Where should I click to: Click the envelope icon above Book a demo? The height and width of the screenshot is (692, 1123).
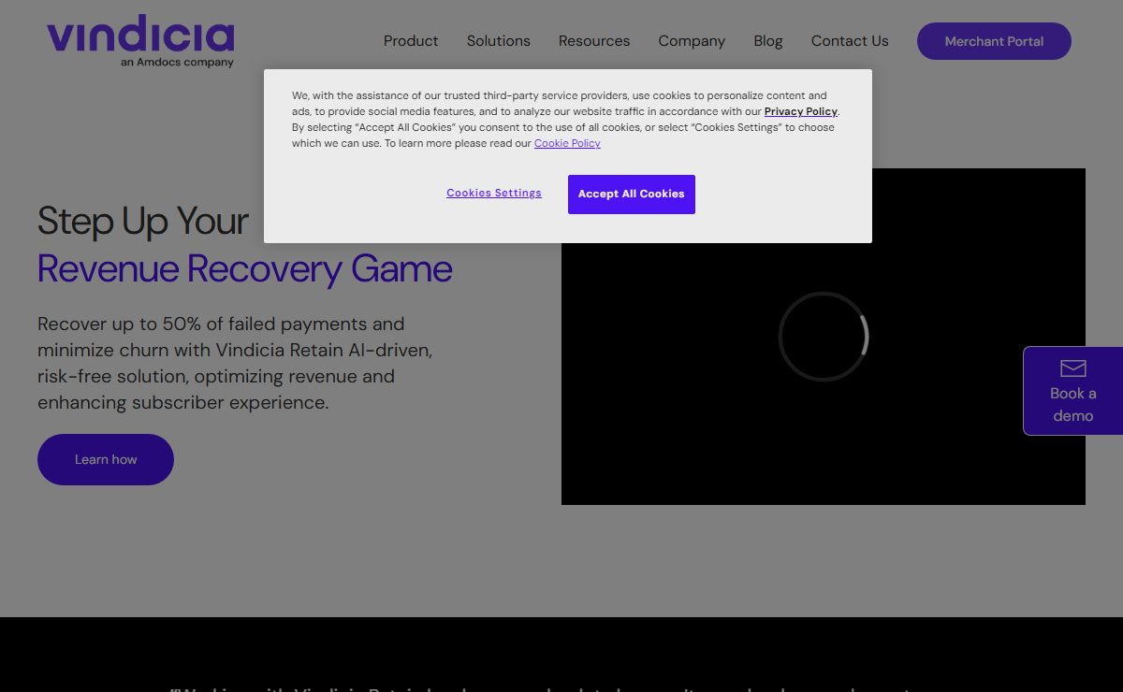1073,368
